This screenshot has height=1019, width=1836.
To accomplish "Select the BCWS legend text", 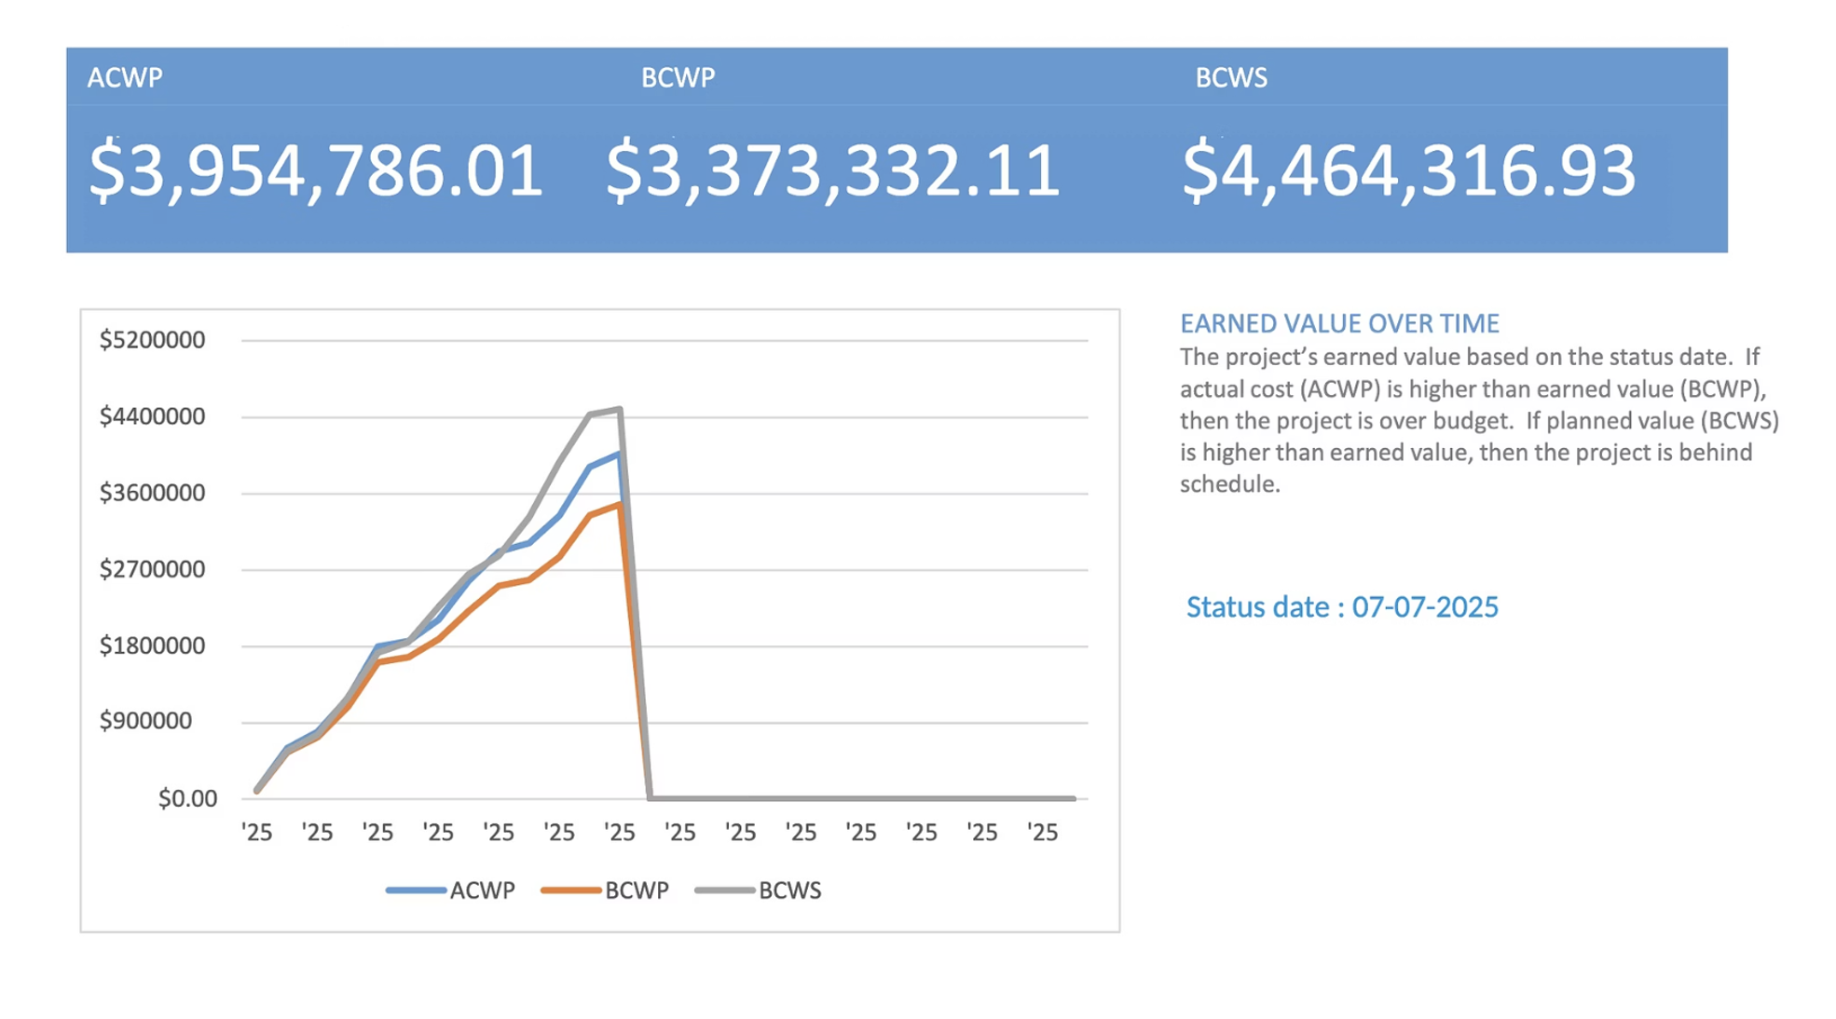I will click(789, 890).
